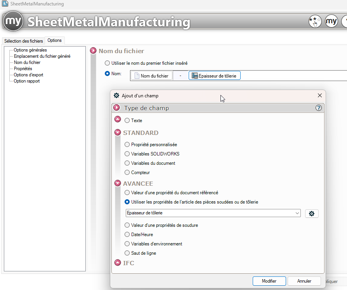Click the large 'my' application logo

coord(14,21)
